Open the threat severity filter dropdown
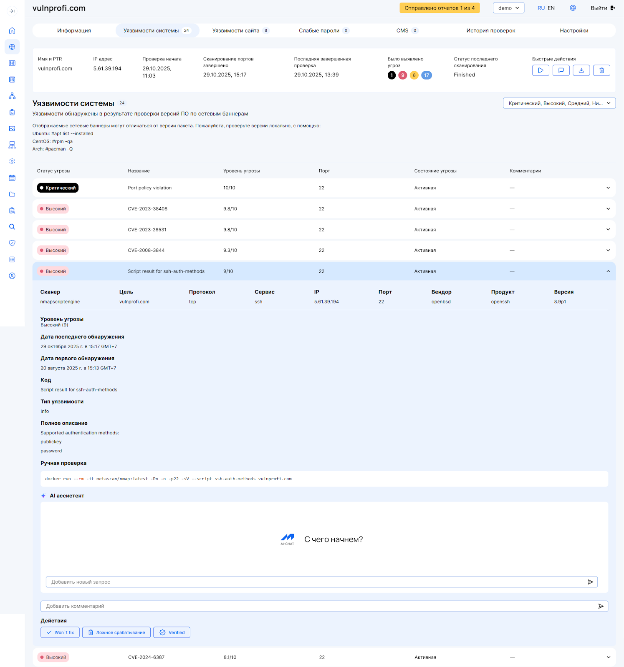This screenshot has height=667, width=624. tap(559, 103)
